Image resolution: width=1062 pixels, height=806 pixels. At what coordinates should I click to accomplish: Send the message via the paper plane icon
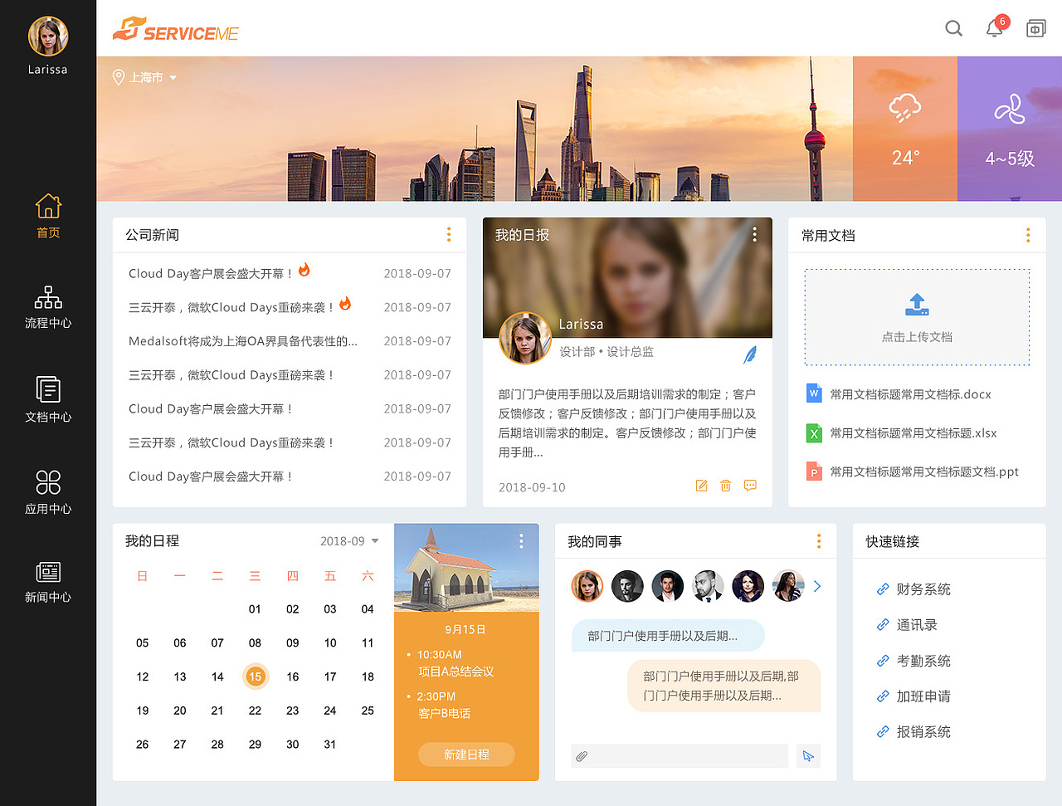pos(807,756)
